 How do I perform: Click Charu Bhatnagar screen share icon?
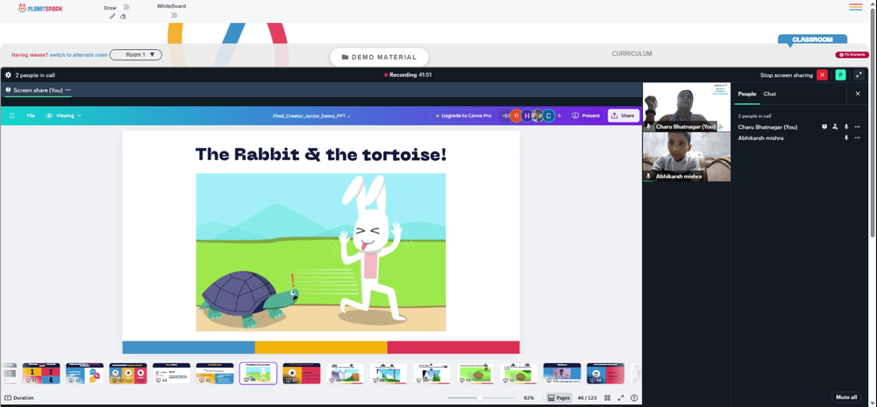(x=824, y=127)
